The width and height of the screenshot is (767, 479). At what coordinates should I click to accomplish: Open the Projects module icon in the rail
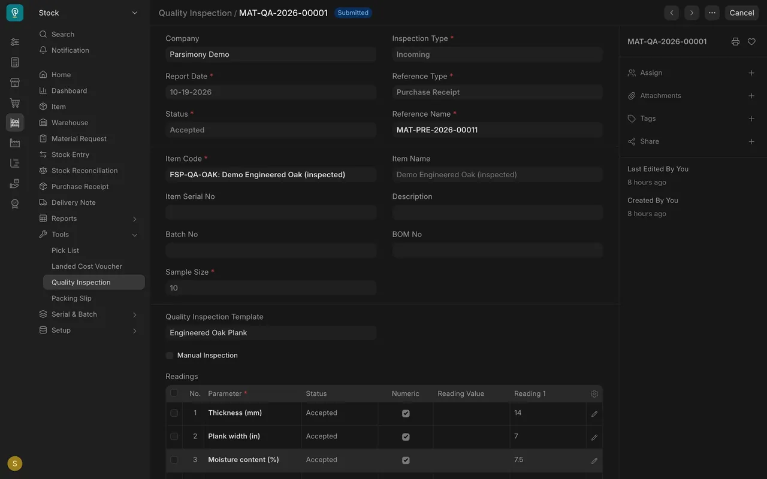pos(15,163)
